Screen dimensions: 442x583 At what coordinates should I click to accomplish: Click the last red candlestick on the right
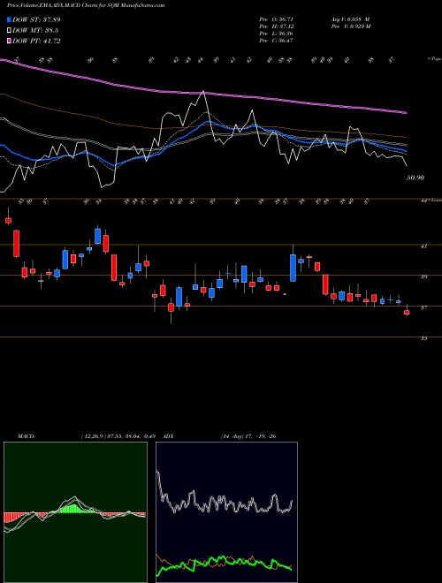point(407,313)
